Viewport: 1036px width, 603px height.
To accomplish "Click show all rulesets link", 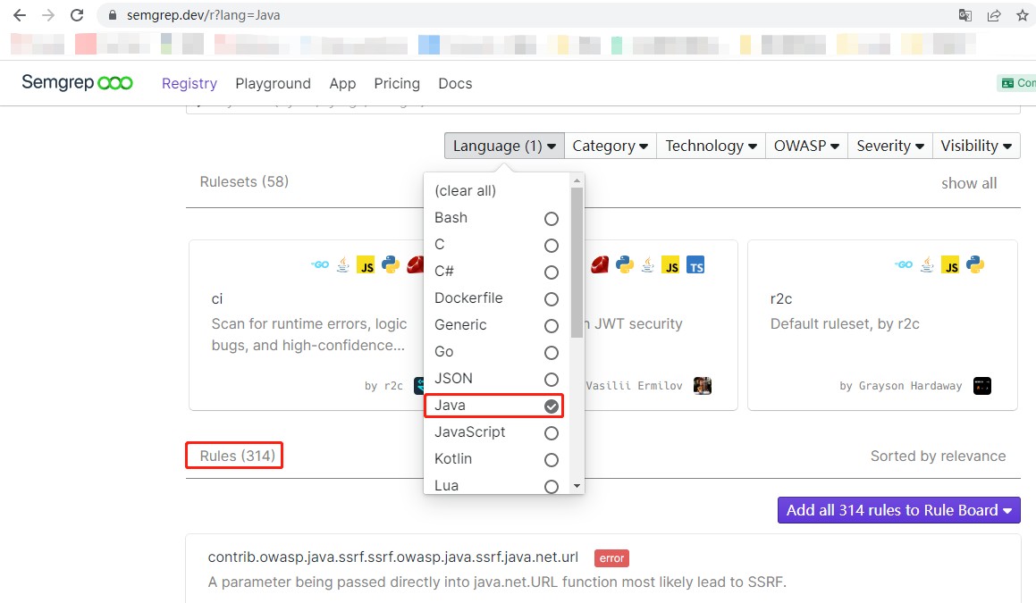I will point(969,184).
